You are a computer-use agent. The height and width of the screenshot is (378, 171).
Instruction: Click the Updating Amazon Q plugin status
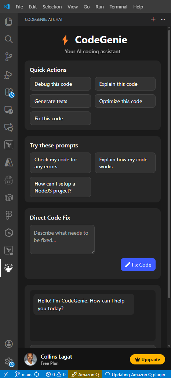(135, 374)
